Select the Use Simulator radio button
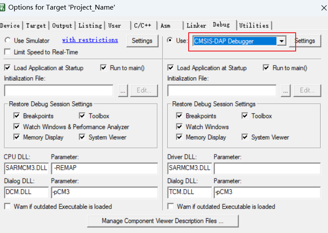328x233 pixels. [7, 41]
